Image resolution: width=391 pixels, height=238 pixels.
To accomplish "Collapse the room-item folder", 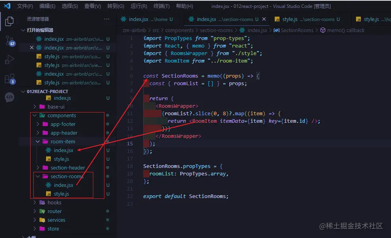I will (38, 141).
